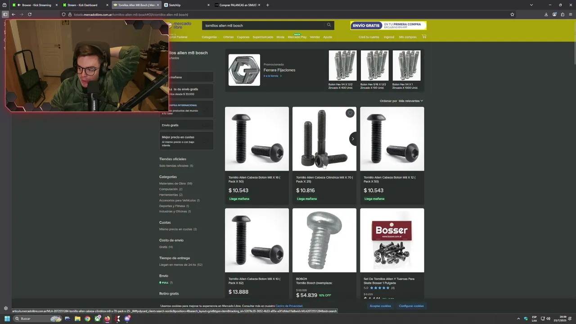Click the Windows taskbar Buscar search box
The width and height of the screenshot is (576, 324).
[38, 319]
